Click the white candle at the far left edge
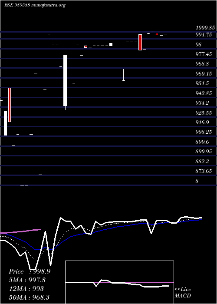The width and height of the screenshot is (217, 304). (x=5, y=123)
